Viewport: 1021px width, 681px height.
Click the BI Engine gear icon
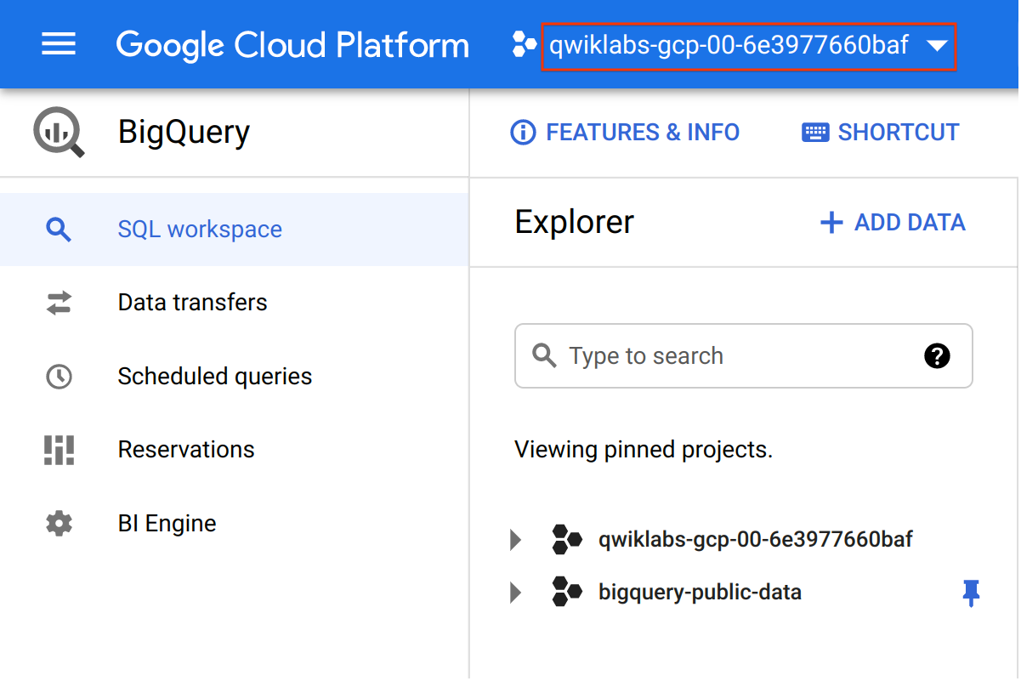tap(59, 524)
